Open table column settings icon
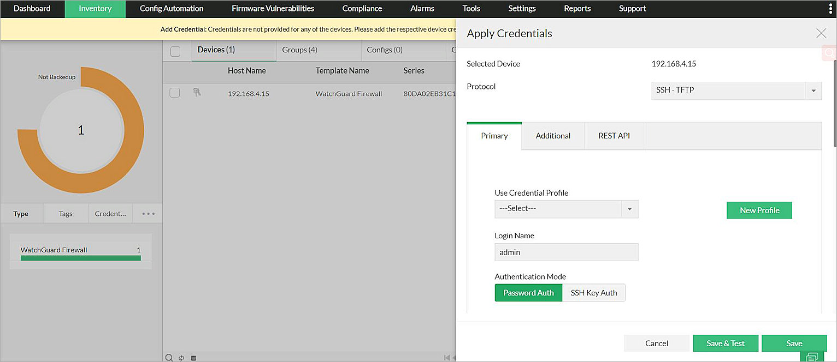This screenshot has height=362, width=837. 193,357
